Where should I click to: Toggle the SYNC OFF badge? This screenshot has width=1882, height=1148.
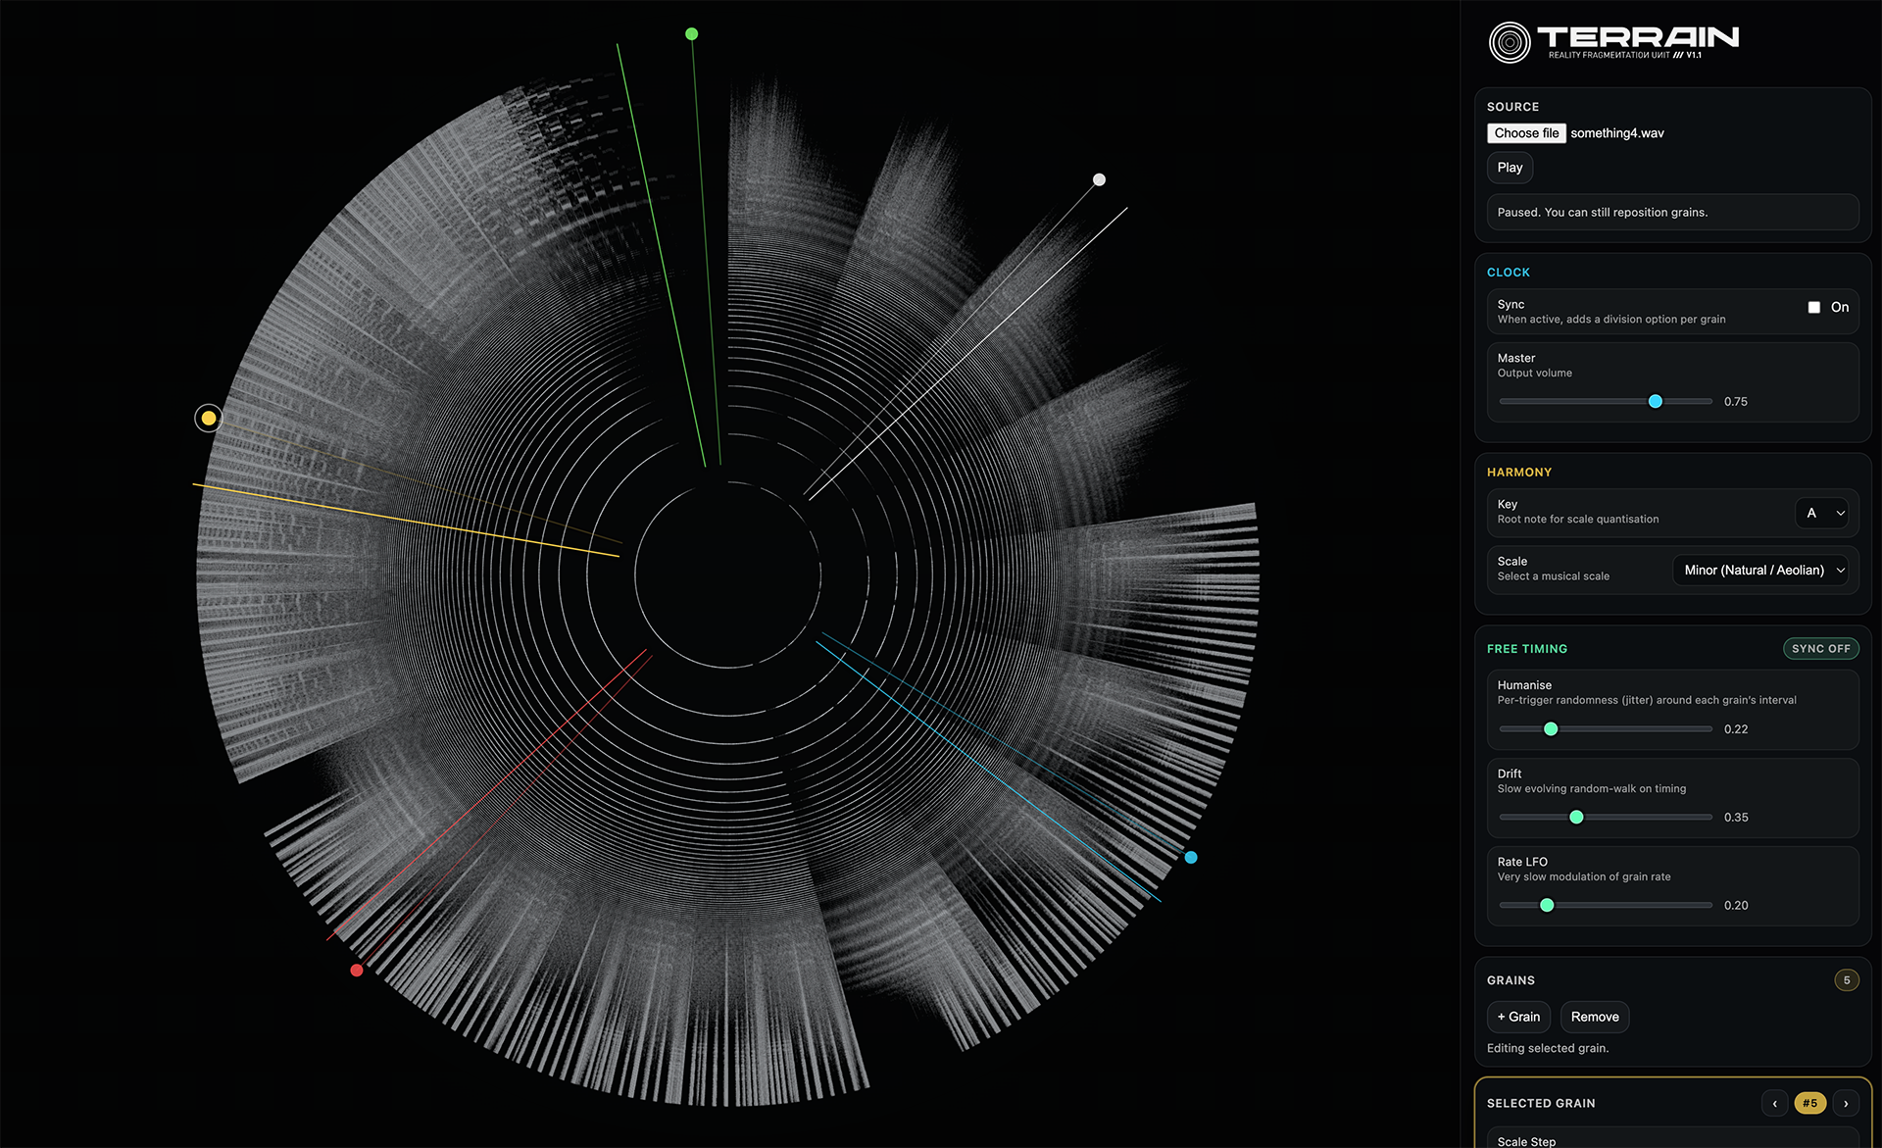point(1820,649)
